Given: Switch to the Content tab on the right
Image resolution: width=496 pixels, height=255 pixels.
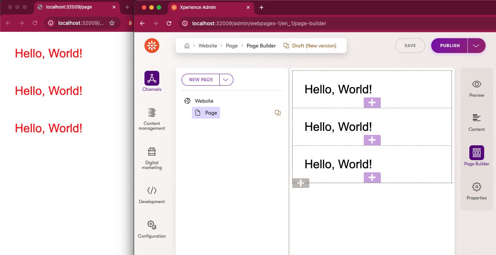Looking at the screenshot, I should pyautogui.click(x=476, y=121).
